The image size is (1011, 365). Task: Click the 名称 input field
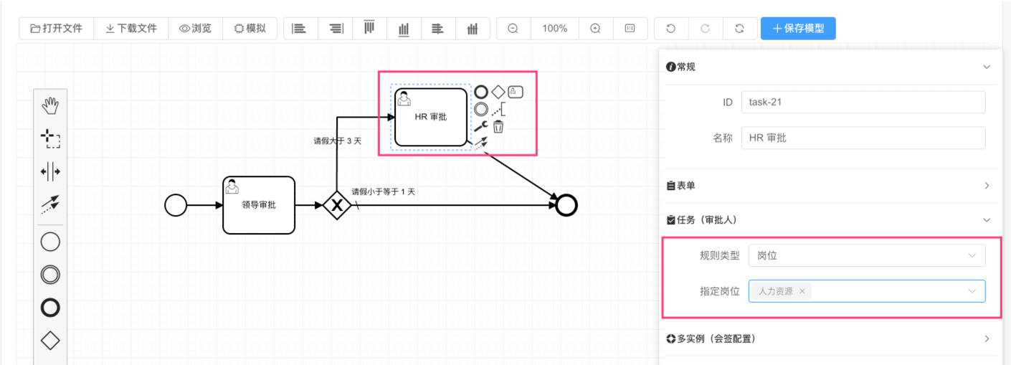[x=863, y=138]
